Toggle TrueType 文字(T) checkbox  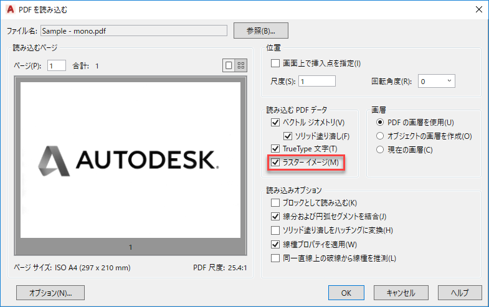pyautogui.click(x=275, y=149)
